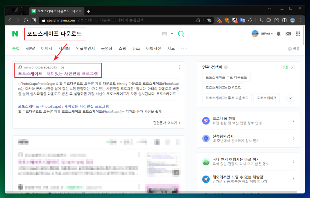Select related term 포토스케이프x 다운로드
Image resolution: width=310 pixels, height=198 pixels.
point(223,88)
